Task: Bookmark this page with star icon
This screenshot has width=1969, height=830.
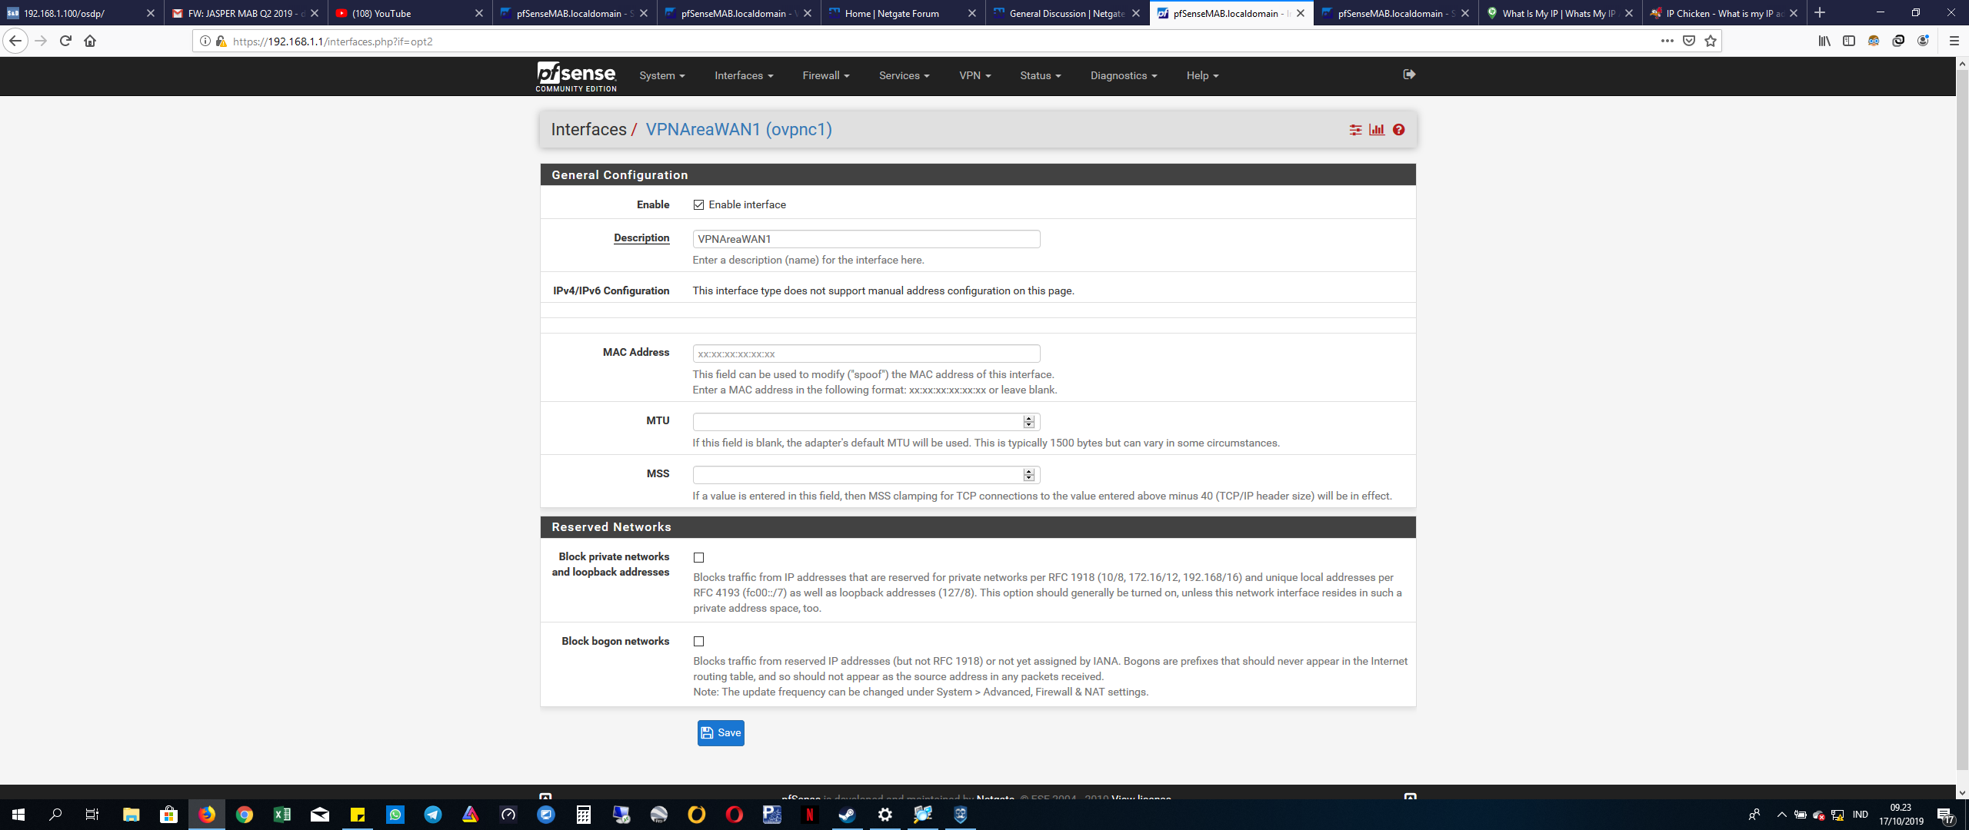Action: pyautogui.click(x=1710, y=41)
